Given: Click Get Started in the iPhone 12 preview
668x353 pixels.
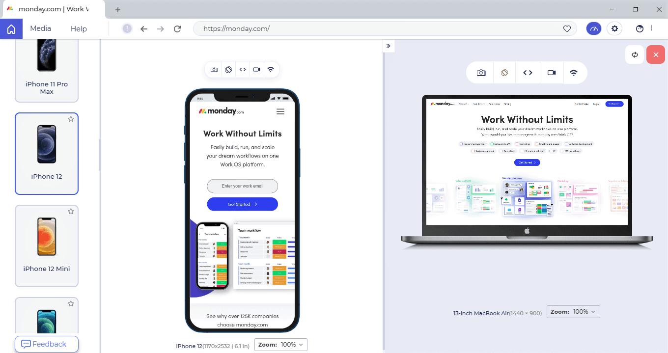Looking at the screenshot, I should (x=242, y=204).
